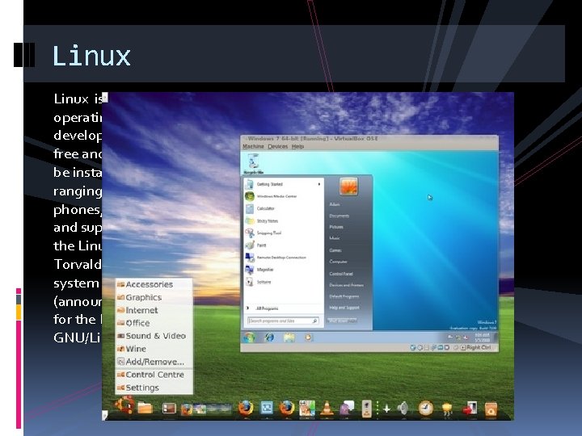Click the search programs and files field
The height and width of the screenshot is (436, 582).
point(283,321)
